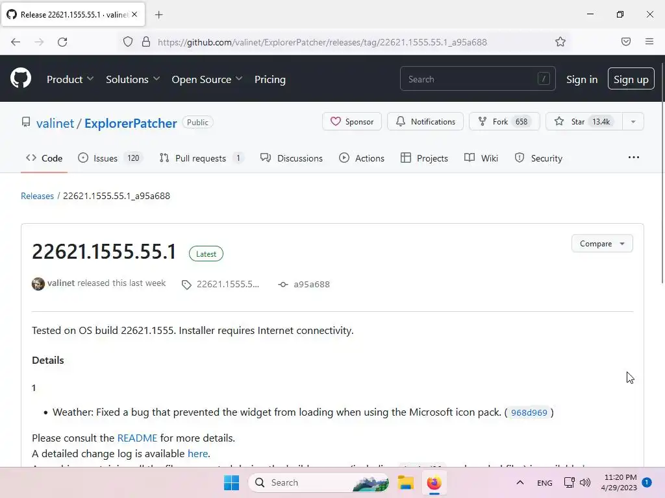The width and height of the screenshot is (665, 498).
Task: Bookmark this page with star icon
Action: coord(560,41)
